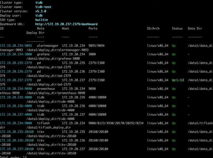The height and width of the screenshot is (158, 213).
Task: Click the 'tidb' value beside Cluster type
Action: 39,3
